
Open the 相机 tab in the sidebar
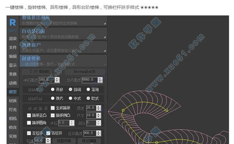click(x=13, y=119)
